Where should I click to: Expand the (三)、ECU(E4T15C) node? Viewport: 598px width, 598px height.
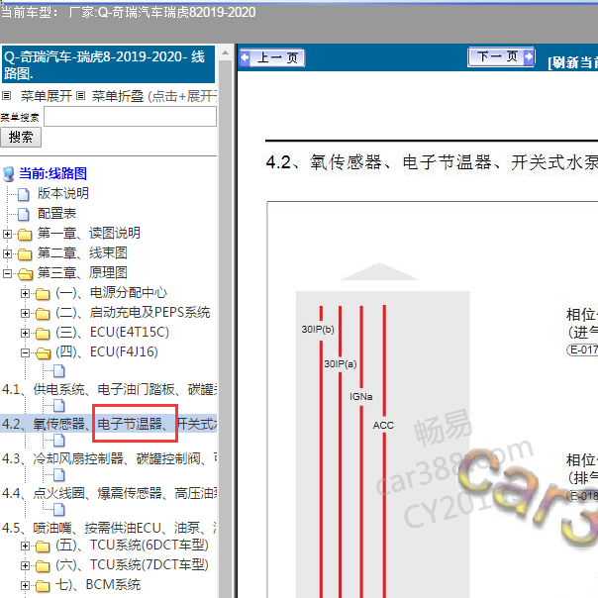[x=25, y=333]
